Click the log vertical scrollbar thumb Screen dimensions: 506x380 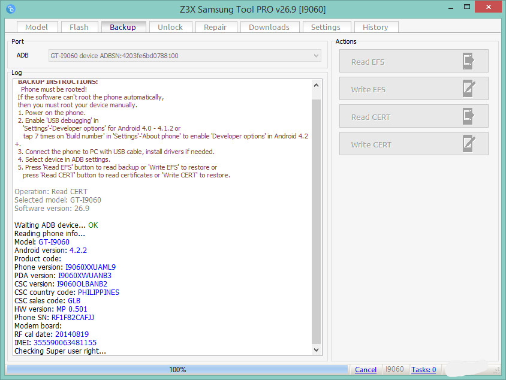pos(317,222)
